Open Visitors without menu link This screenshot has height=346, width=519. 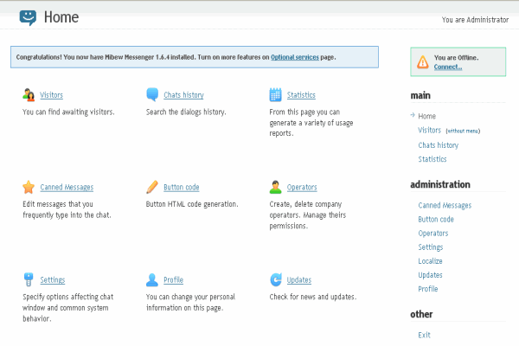coord(463,131)
